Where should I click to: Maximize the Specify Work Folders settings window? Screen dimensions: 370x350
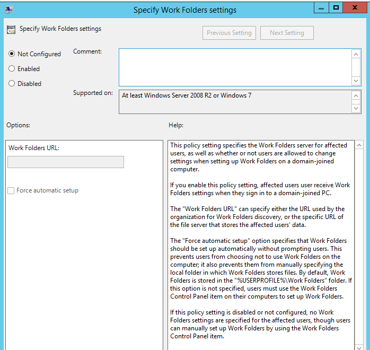click(x=336, y=8)
